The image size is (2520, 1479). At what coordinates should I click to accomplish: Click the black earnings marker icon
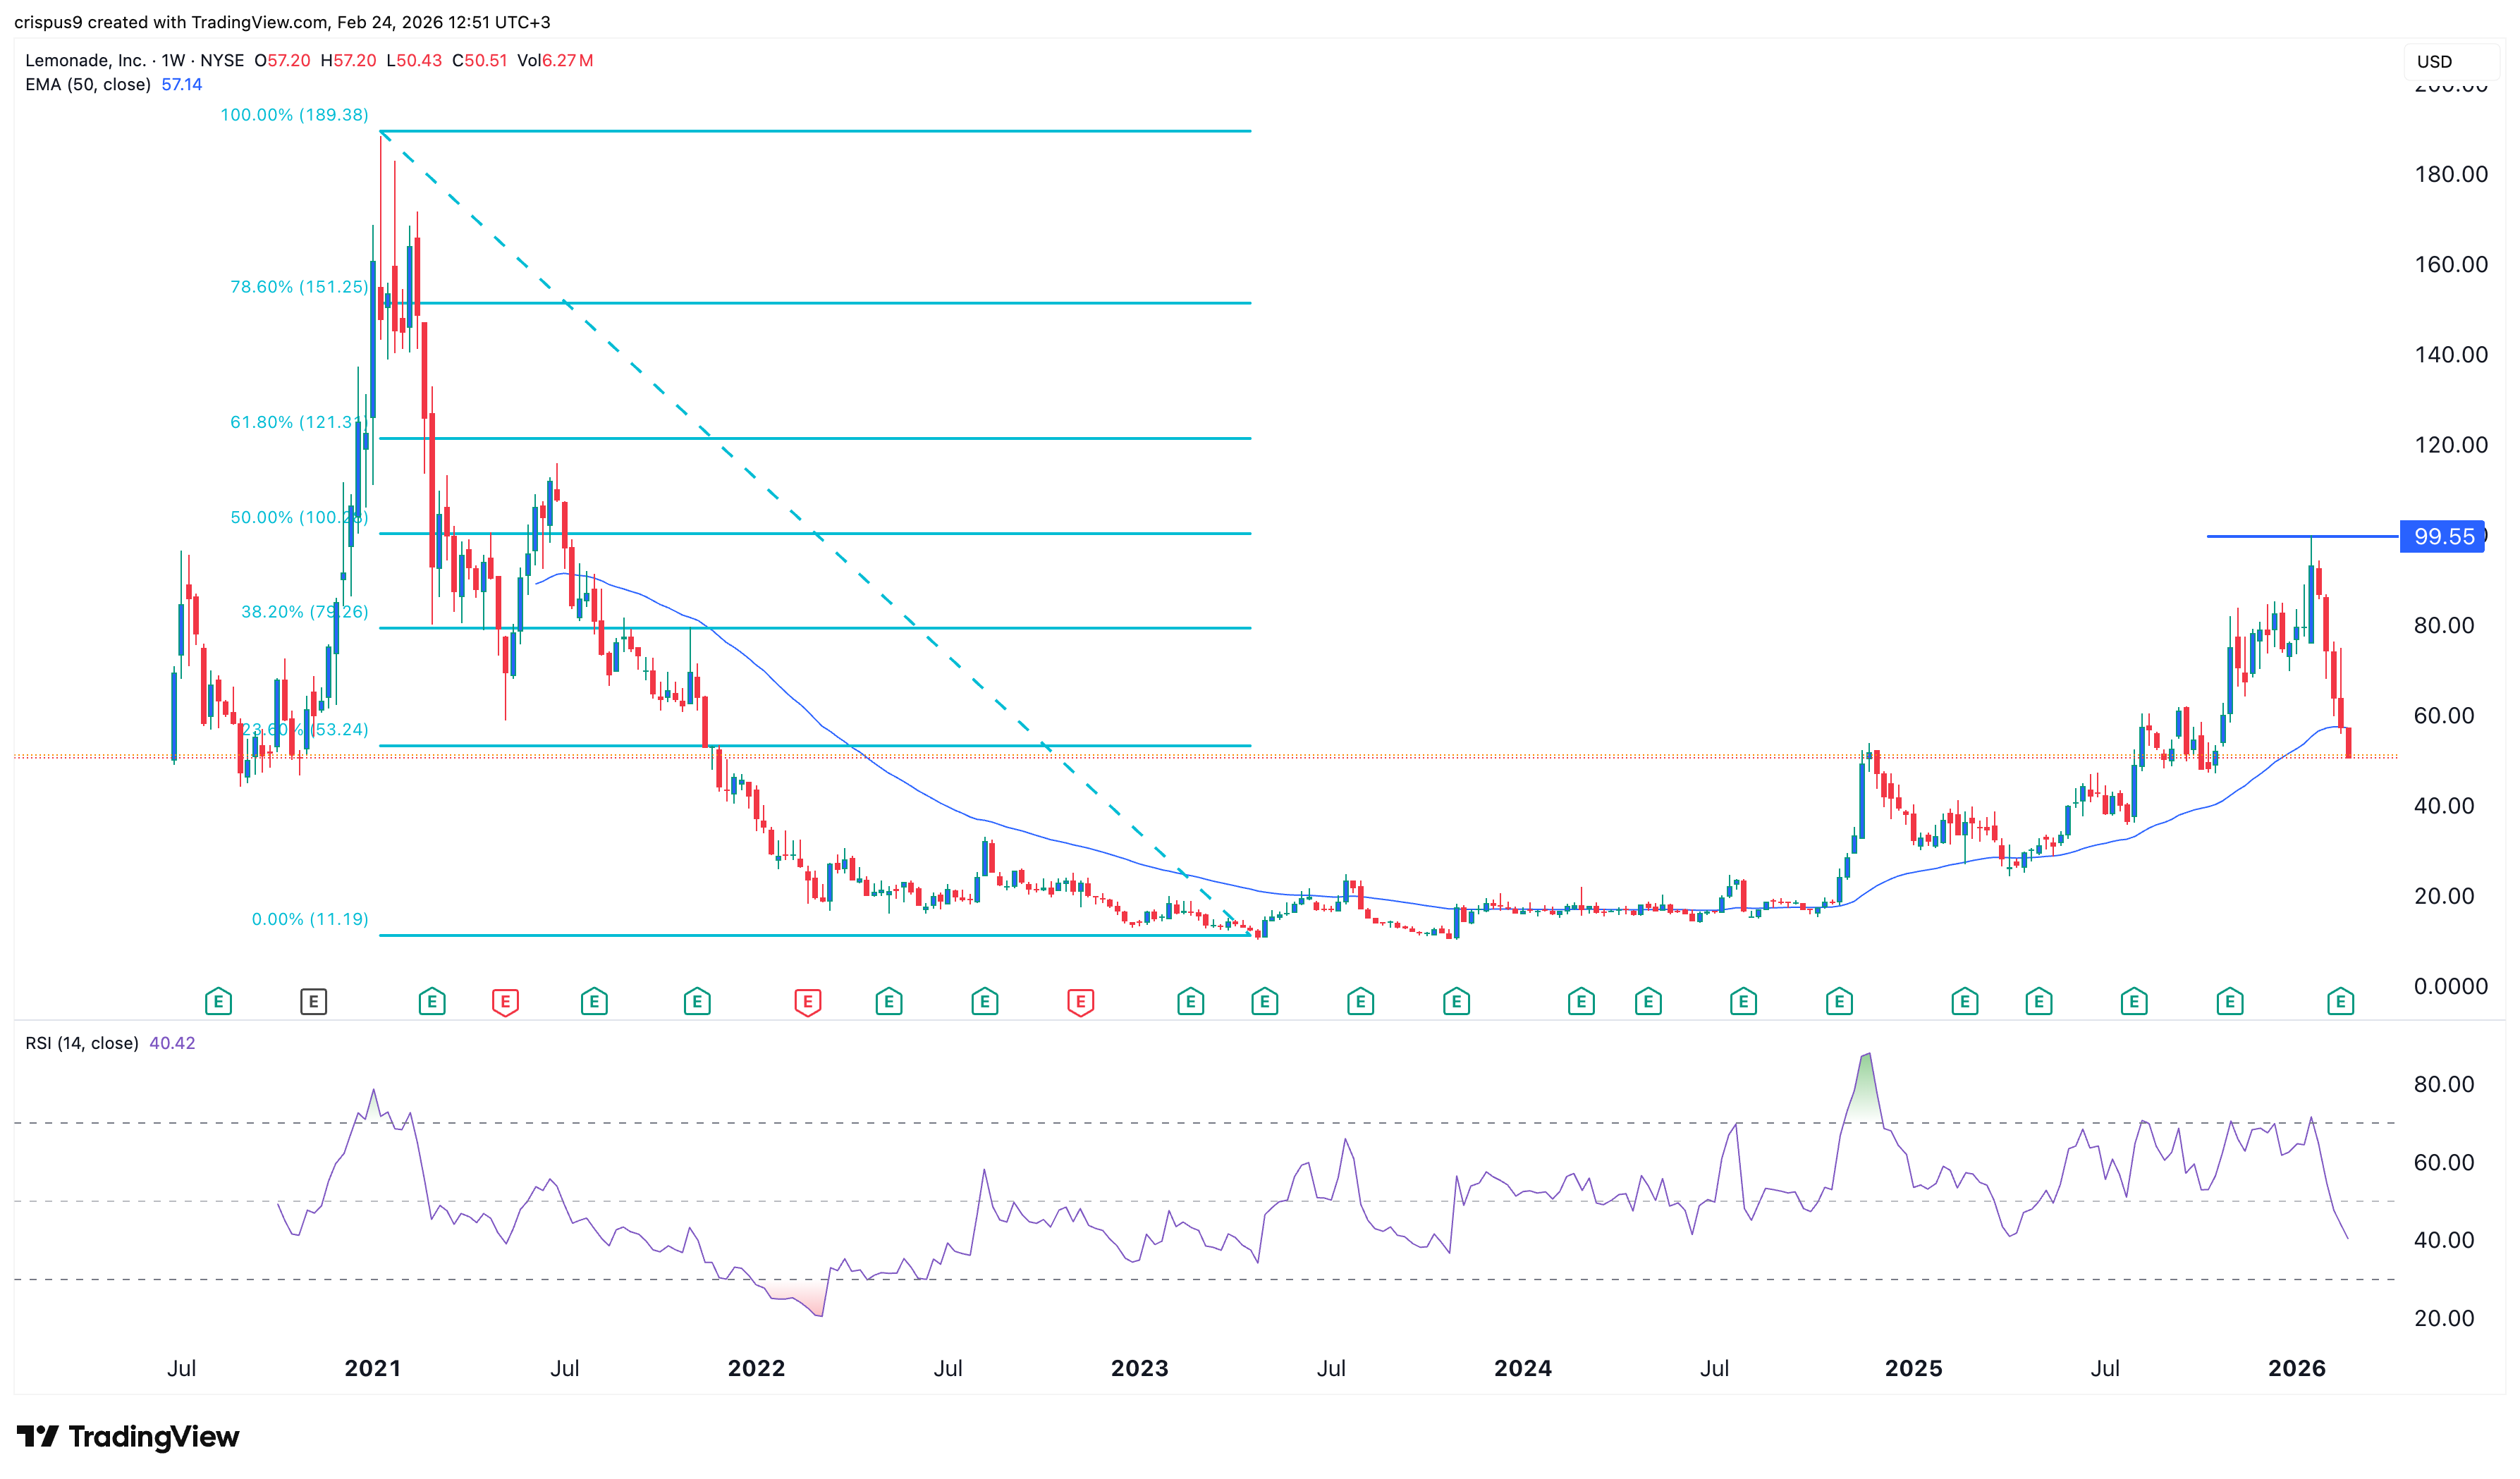click(x=313, y=1001)
